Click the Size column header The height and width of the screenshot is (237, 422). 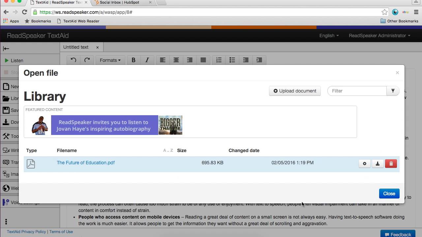[x=182, y=150]
